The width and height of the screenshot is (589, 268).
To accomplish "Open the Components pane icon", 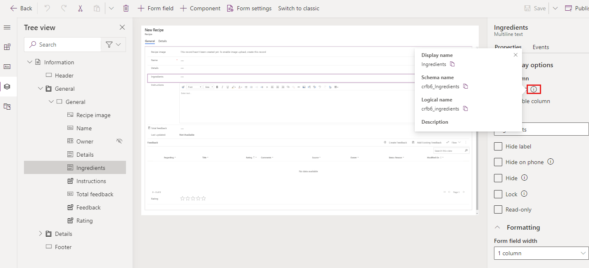I will pyautogui.click(x=7, y=47).
